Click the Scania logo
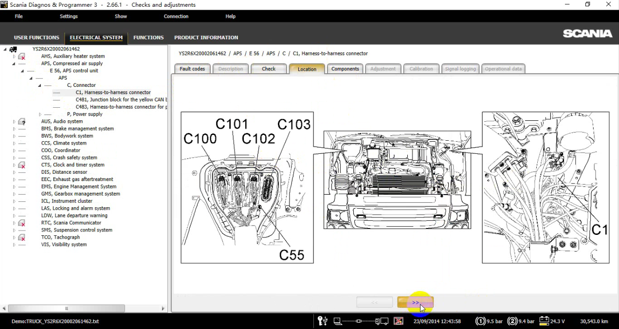This screenshot has height=329, width=619. coord(587,33)
